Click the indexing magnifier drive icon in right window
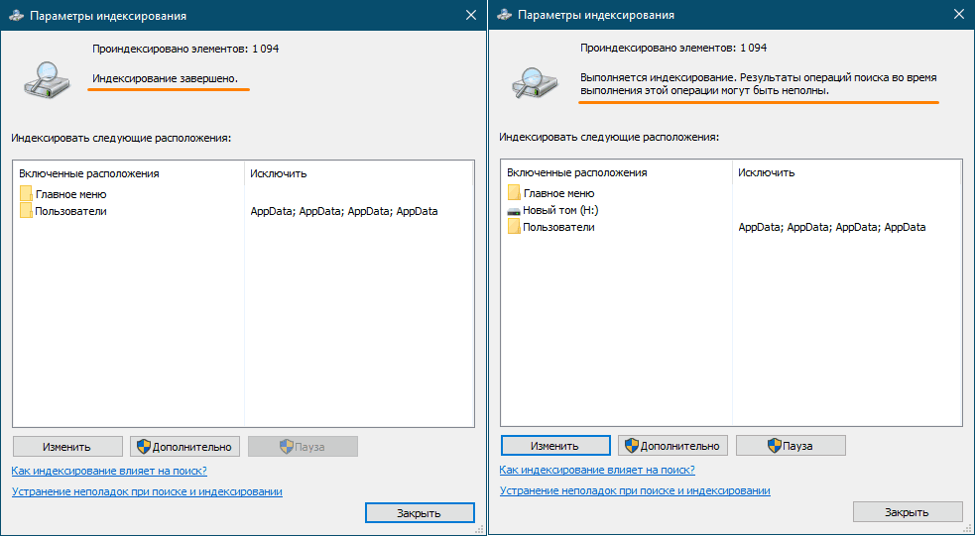975x536 pixels. (536, 79)
